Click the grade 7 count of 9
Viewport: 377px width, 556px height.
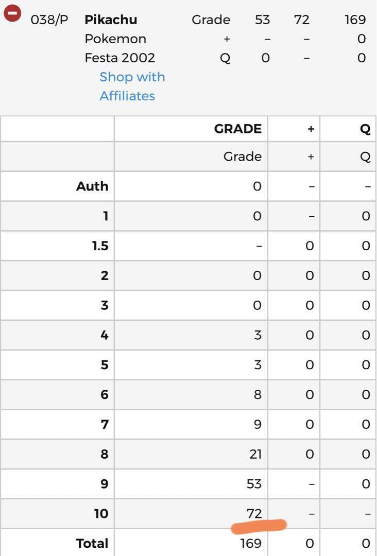click(x=258, y=424)
